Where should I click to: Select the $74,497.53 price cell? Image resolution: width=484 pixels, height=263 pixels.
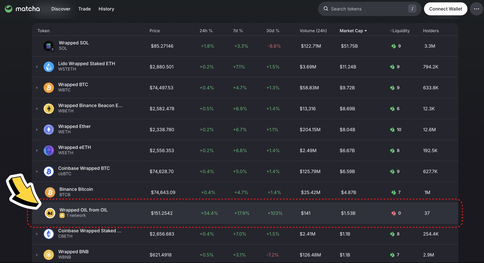[161, 88]
